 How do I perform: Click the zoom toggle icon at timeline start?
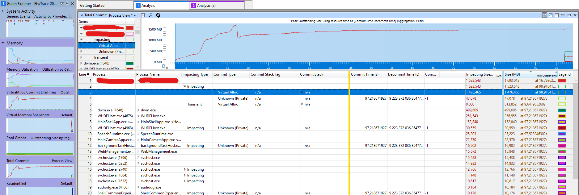point(164,66)
